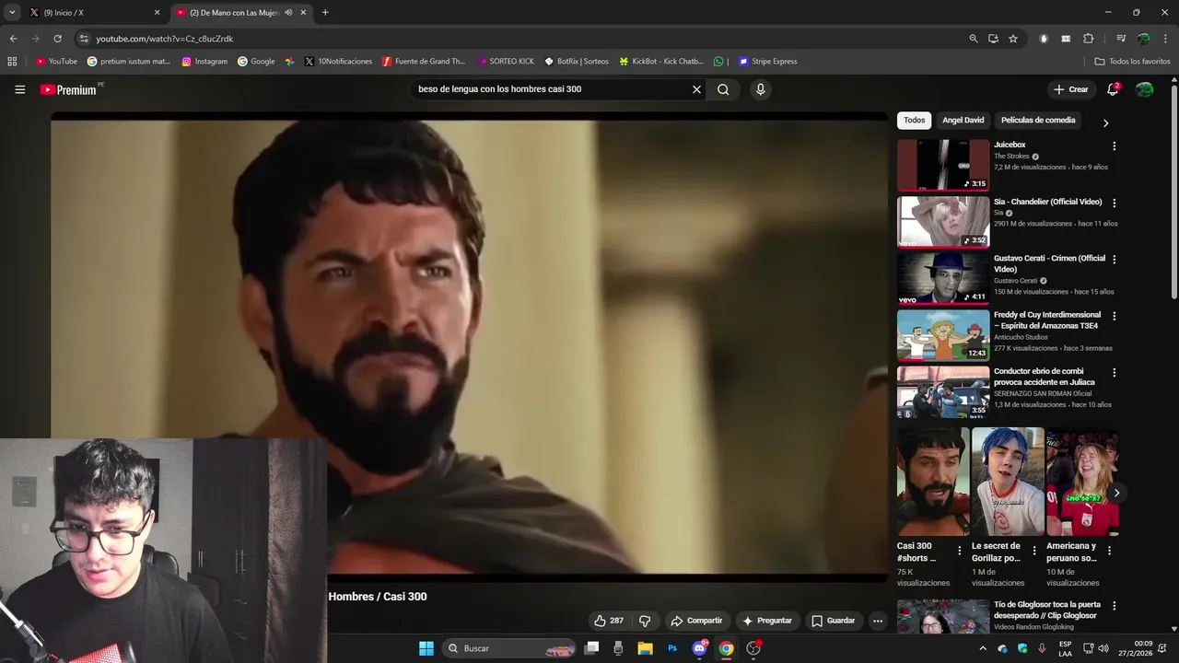1179x663 pixels.
Task: Mute the De Mano con Las Mujeres tab audio
Action: 288,13
